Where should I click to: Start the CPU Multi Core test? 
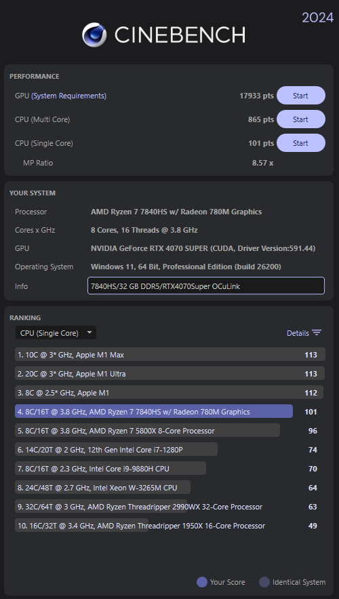click(x=301, y=119)
